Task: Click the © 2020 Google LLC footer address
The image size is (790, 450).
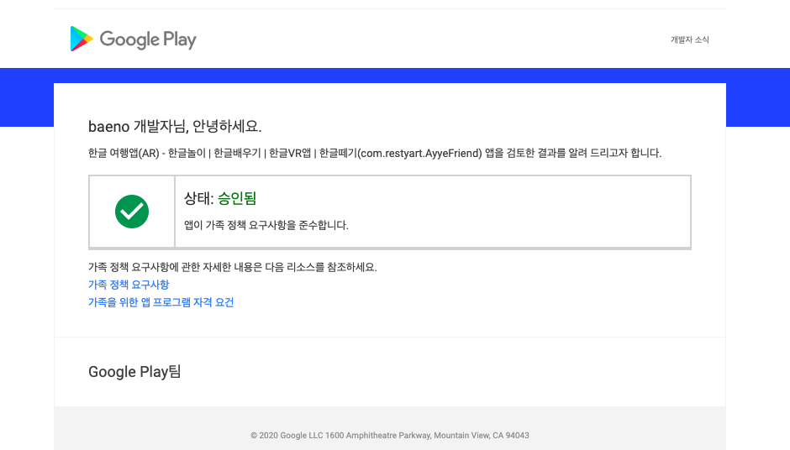Action: click(390, 436)
